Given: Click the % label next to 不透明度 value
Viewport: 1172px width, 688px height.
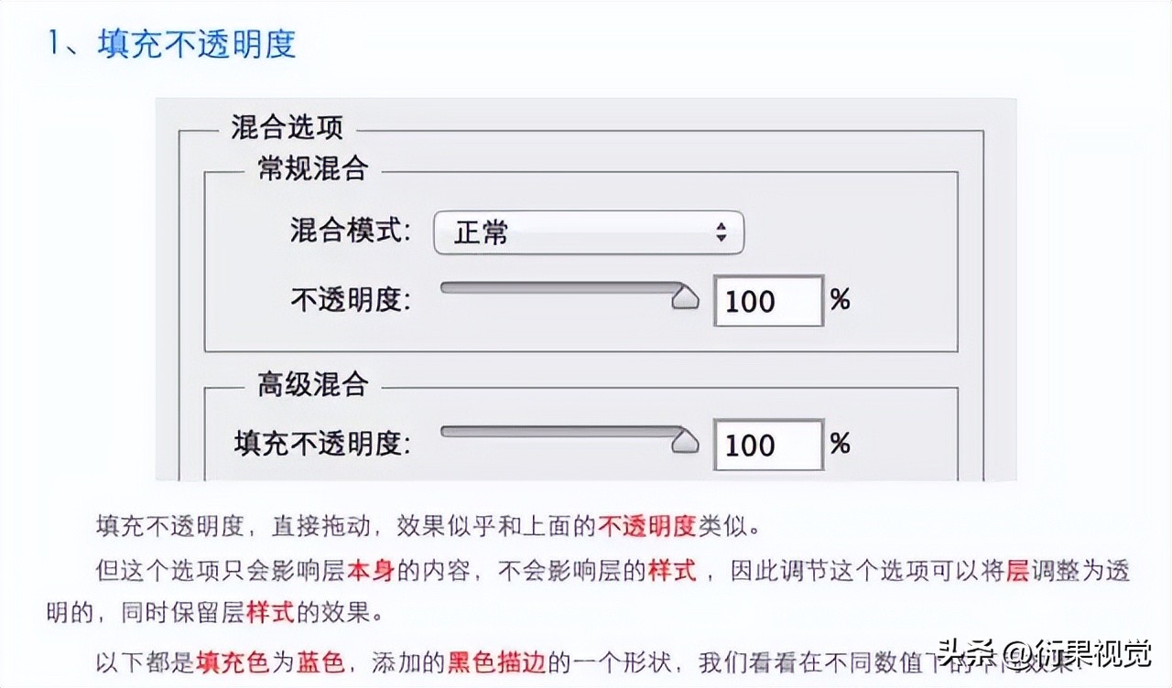Looking at the screenshot, I should tap(840, 299).
